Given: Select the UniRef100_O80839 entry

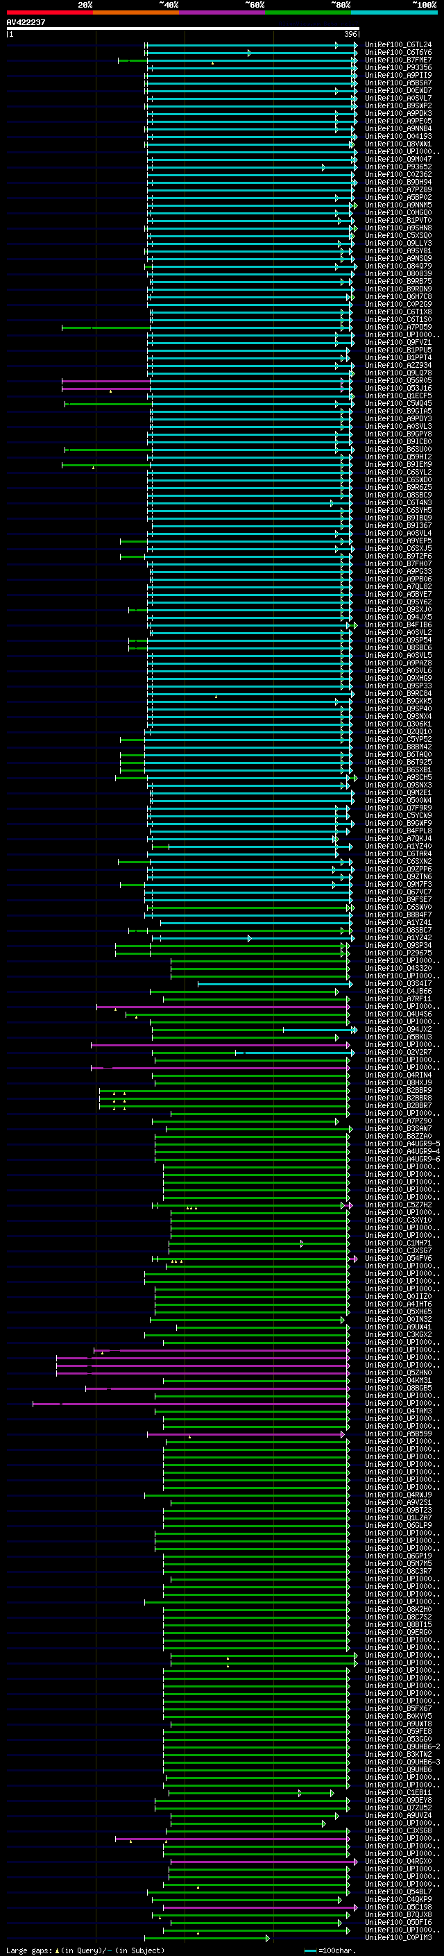Looking at the screenshot, I should [x=398, y=274].
